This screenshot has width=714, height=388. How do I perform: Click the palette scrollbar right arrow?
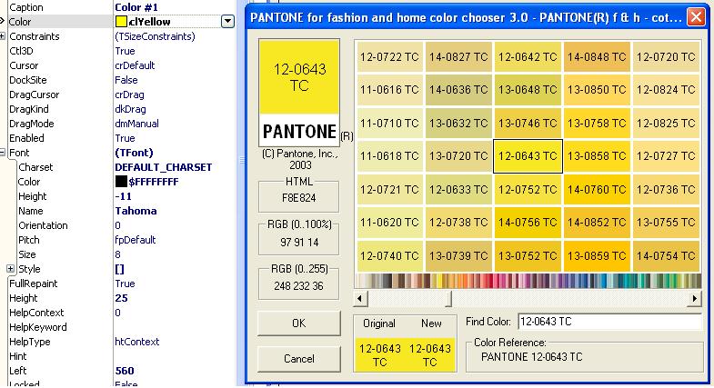[694, 298]
